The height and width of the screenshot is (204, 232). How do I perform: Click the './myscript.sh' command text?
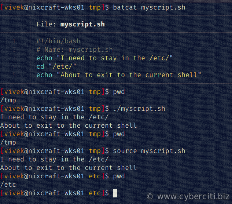click(139, 109)
